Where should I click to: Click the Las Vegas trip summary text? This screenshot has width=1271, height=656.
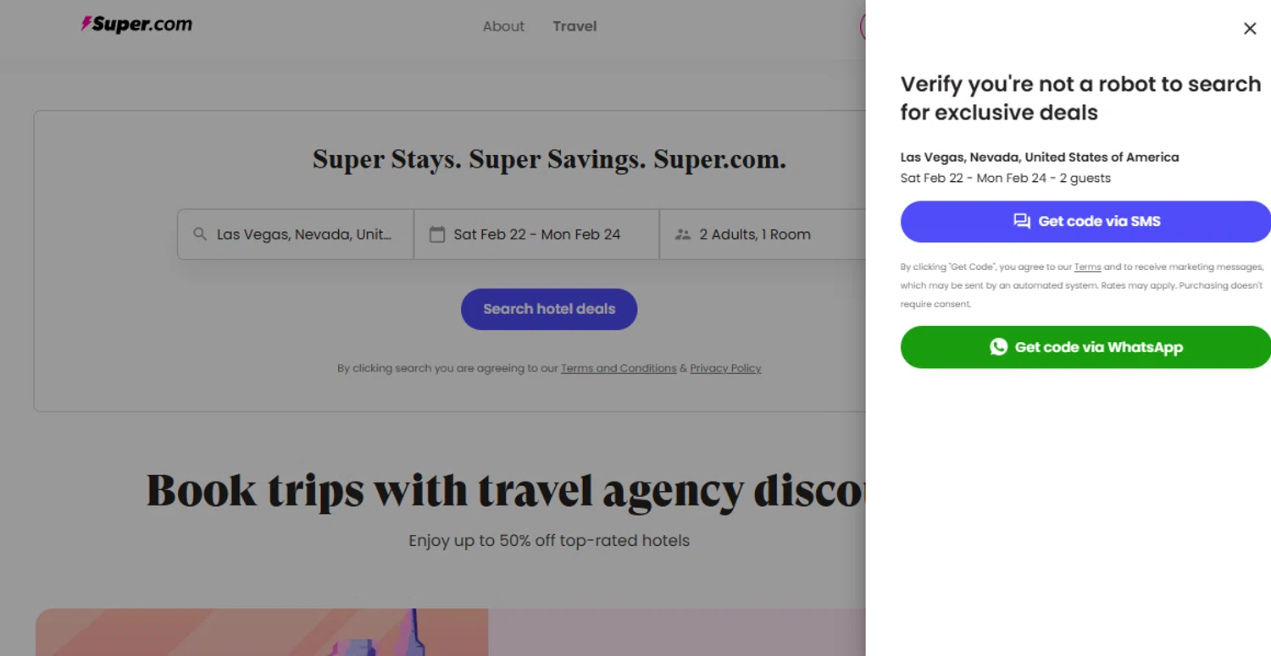(1039, 157)
